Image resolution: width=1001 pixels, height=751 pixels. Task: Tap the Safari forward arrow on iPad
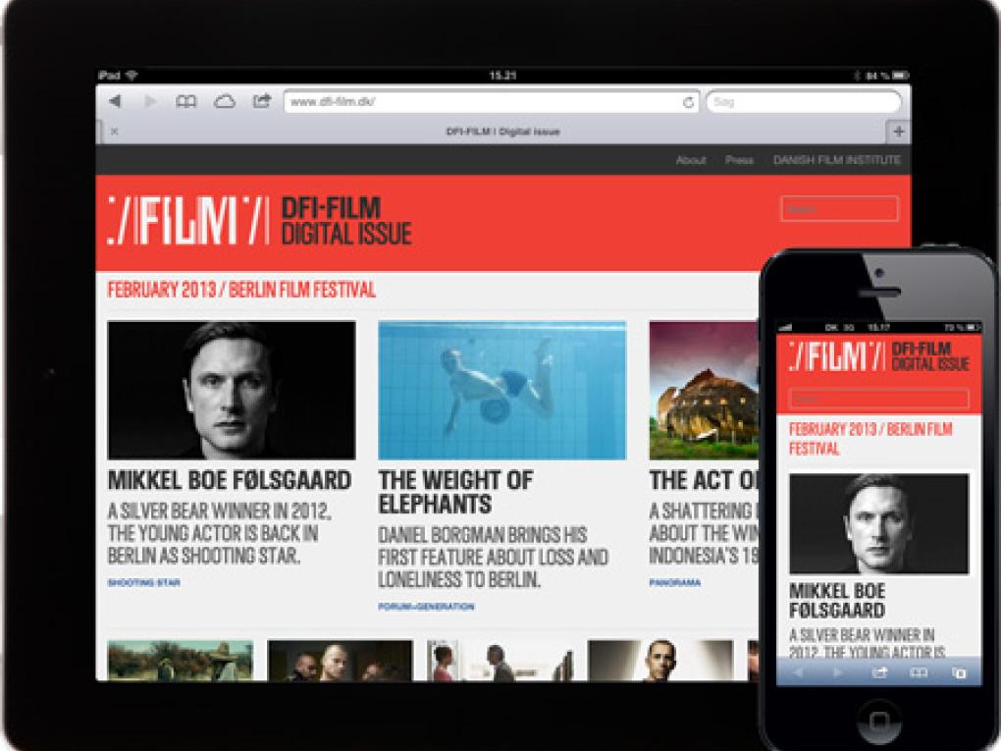pyautogui.click(x=149, y=101)
